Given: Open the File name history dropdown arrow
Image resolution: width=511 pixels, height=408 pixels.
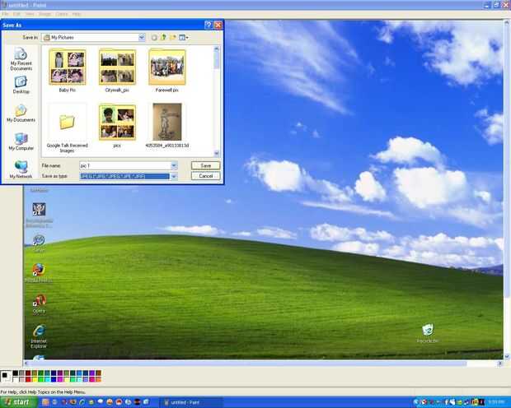Looking at the screenshot, I should coord(174,165).
